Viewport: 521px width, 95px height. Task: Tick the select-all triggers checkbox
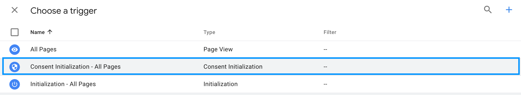point(15,32)
